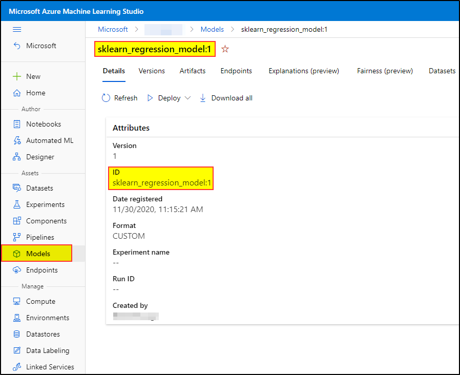Viewport: 460px width, 375px height.
Task: Click the Components blocks icon
Action: pos(17,221)
